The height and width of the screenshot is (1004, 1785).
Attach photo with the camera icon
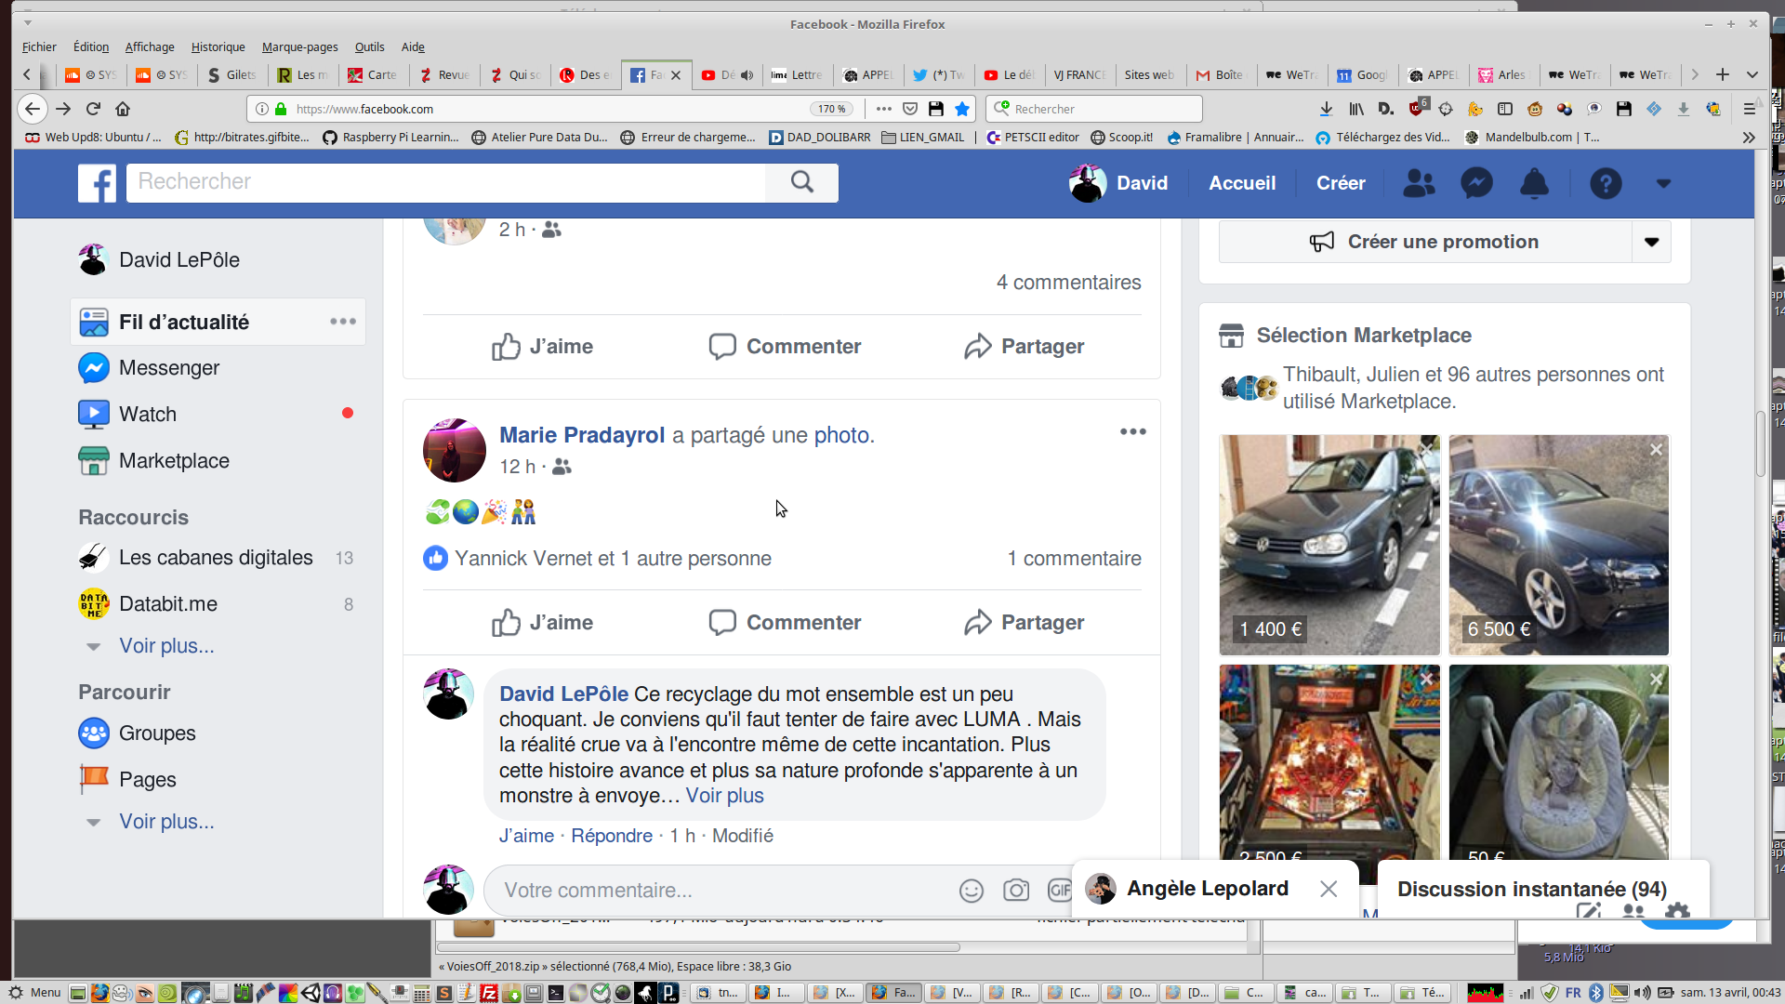(x=1016, y=891)
